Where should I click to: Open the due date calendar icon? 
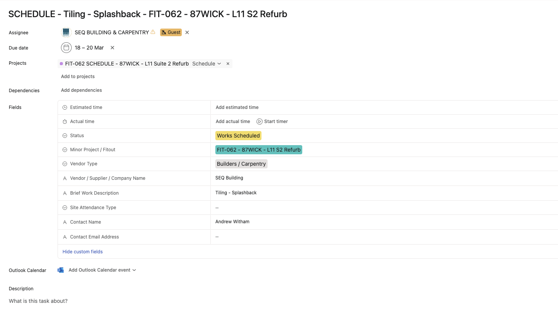[66, 48]
